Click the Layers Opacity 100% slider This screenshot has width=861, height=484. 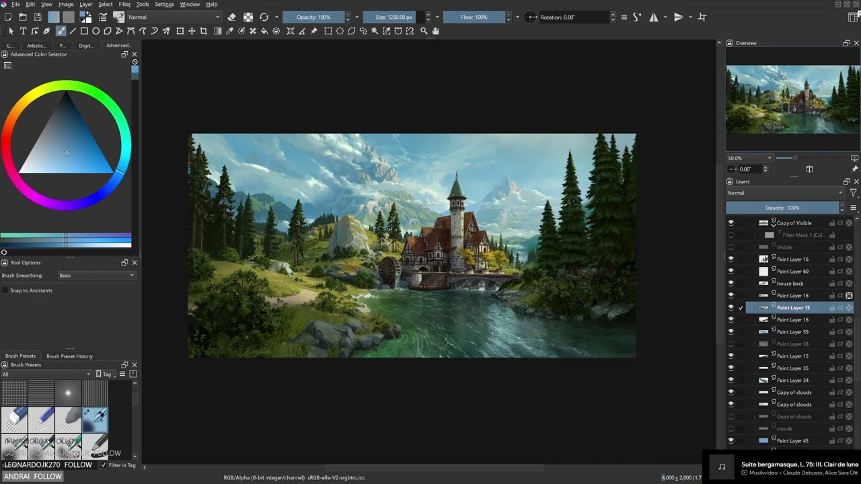click(782, 208)
